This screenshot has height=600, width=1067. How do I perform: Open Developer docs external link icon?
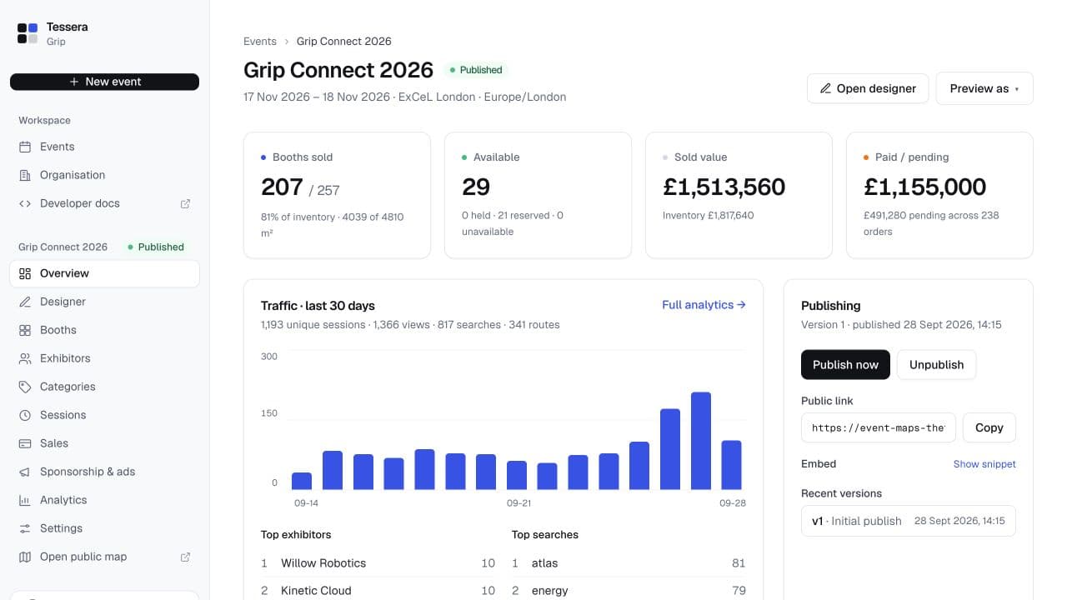pyautogui.click(x=186, y=203)
